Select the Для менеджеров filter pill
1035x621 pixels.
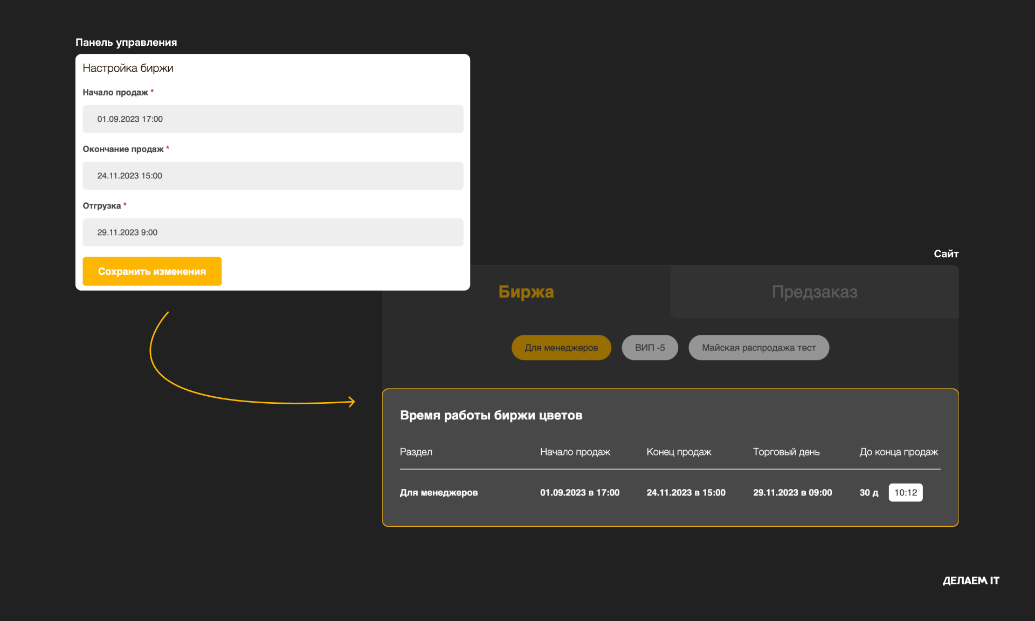pos(561,348)
